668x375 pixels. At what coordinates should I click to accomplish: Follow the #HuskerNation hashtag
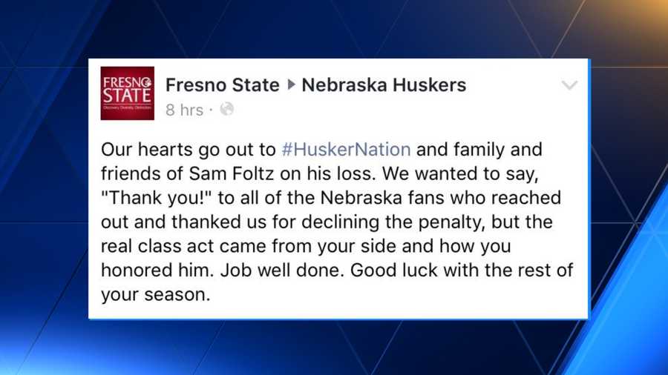click(x=346, y=150)
